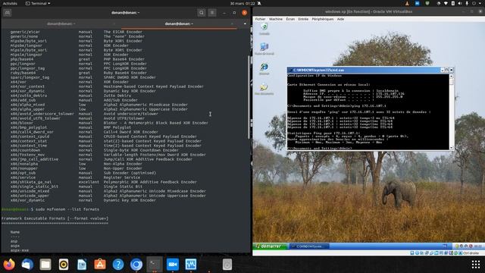Click the x86/shikata_ga_nai encoder row
Viewport: 485px width, 273px height.
click(x=104, y=182)
